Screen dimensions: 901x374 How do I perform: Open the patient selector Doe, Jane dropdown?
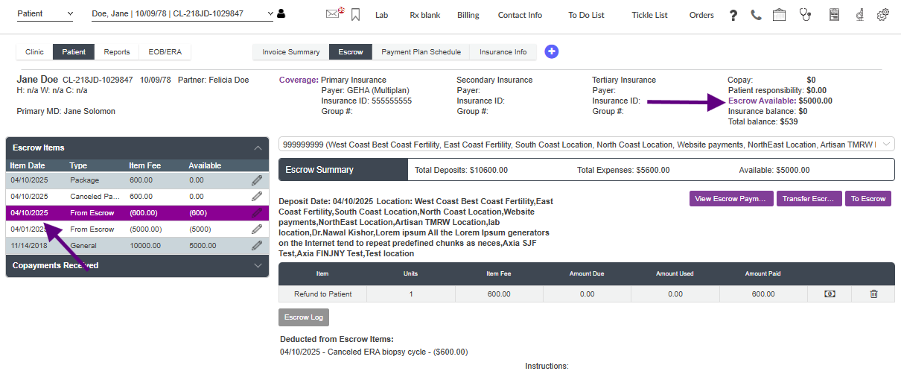pyautogui.click(x=182, y=13)
